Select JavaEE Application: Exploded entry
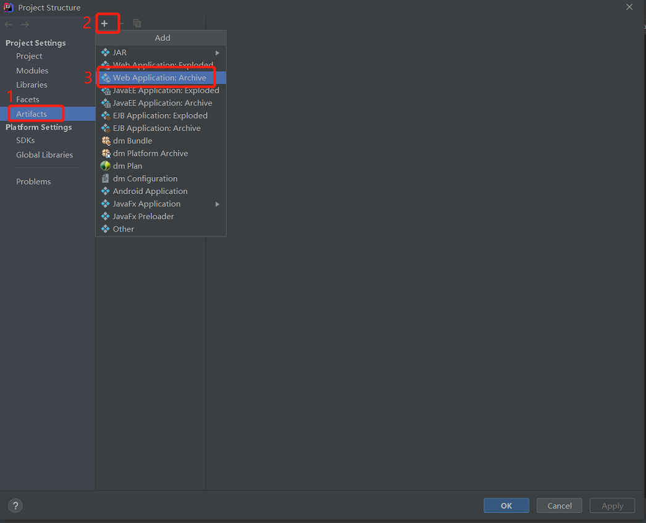The width and height of the screenshot is (646, 523). tap(161, 91)
